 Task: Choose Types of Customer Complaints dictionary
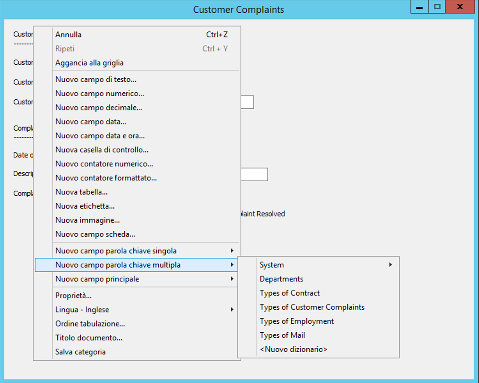coord(319,307)
